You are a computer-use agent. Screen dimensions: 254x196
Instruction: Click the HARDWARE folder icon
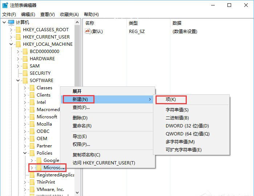point(25,59)
